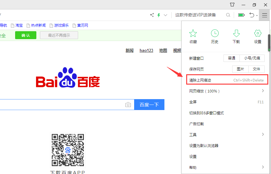Click the shirt-shaped skin icon in title bar
This screenshot has height=174, width=271.
pyautogui.click(x=232, y=5)
